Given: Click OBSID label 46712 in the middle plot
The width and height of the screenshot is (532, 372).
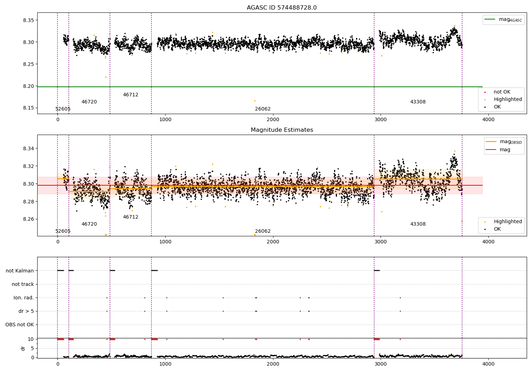Looking at the screenshot, I should (x=131, y=217).
